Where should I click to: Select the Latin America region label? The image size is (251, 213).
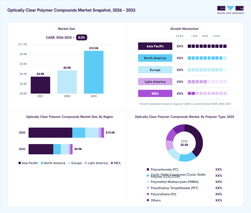155,82
